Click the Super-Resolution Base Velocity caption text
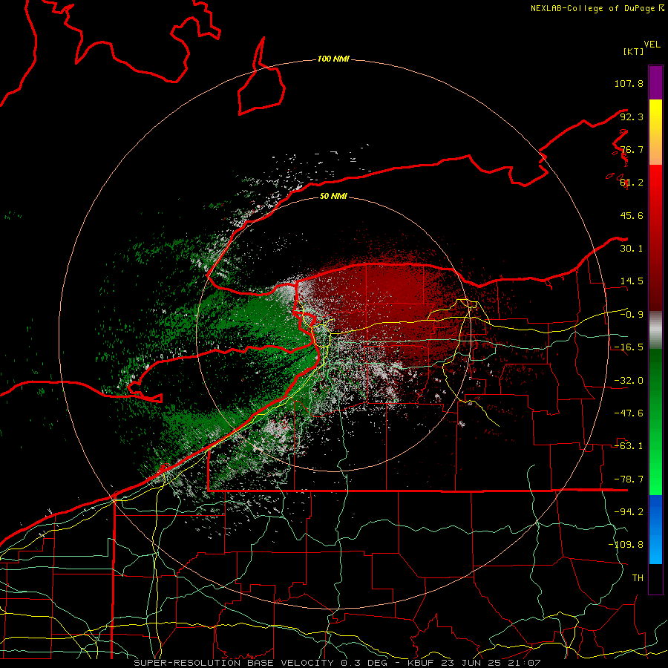 tap(338, 663)
